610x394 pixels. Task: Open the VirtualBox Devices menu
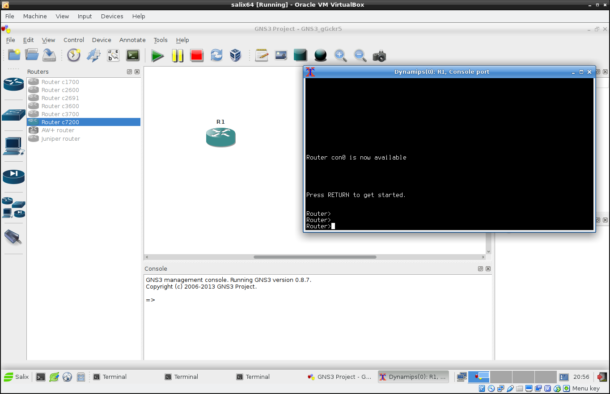click(x=112, y=16)
